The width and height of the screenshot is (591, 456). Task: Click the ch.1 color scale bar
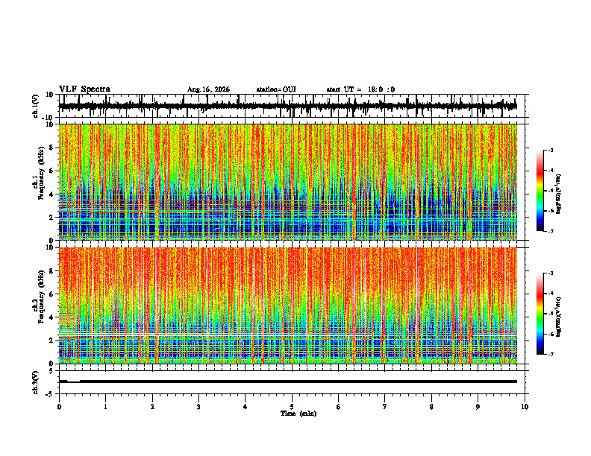click(x=540, y=191)
